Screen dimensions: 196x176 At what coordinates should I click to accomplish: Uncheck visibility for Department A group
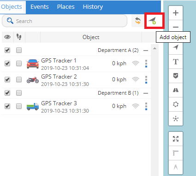[x=7, y=50]
